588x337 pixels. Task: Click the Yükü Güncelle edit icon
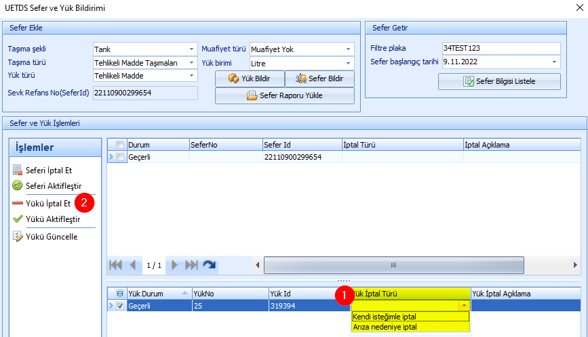click(x=18, y=237)
